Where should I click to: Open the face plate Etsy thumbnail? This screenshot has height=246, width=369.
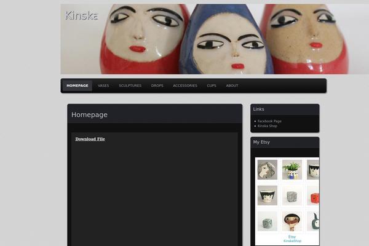[268, 170]
